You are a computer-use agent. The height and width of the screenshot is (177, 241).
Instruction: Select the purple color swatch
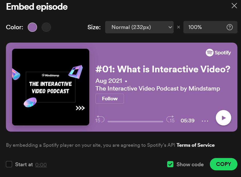tap(32, 27)
